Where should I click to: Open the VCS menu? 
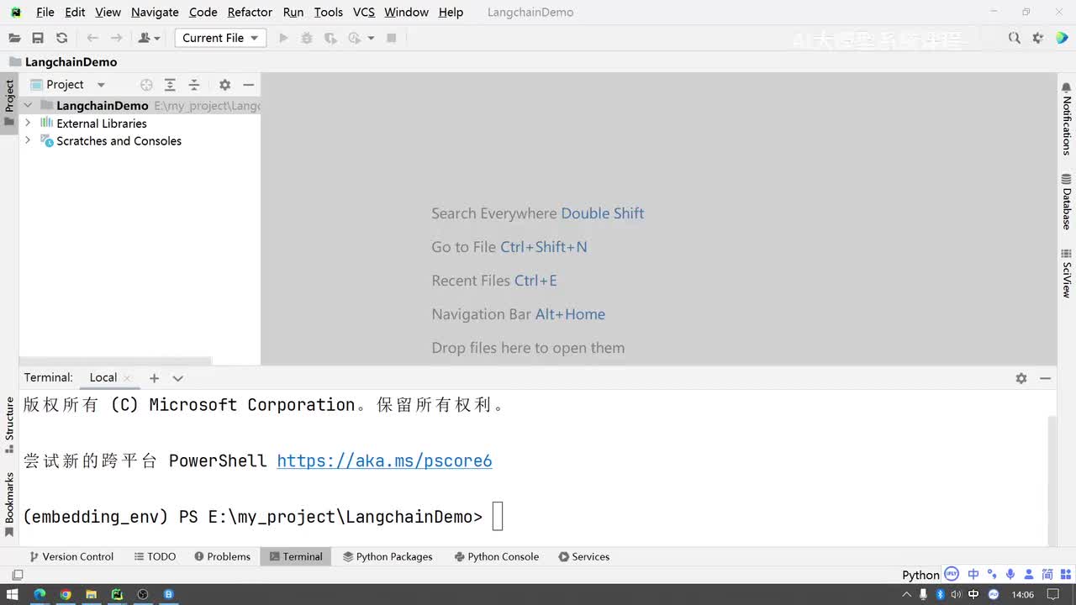364,12
